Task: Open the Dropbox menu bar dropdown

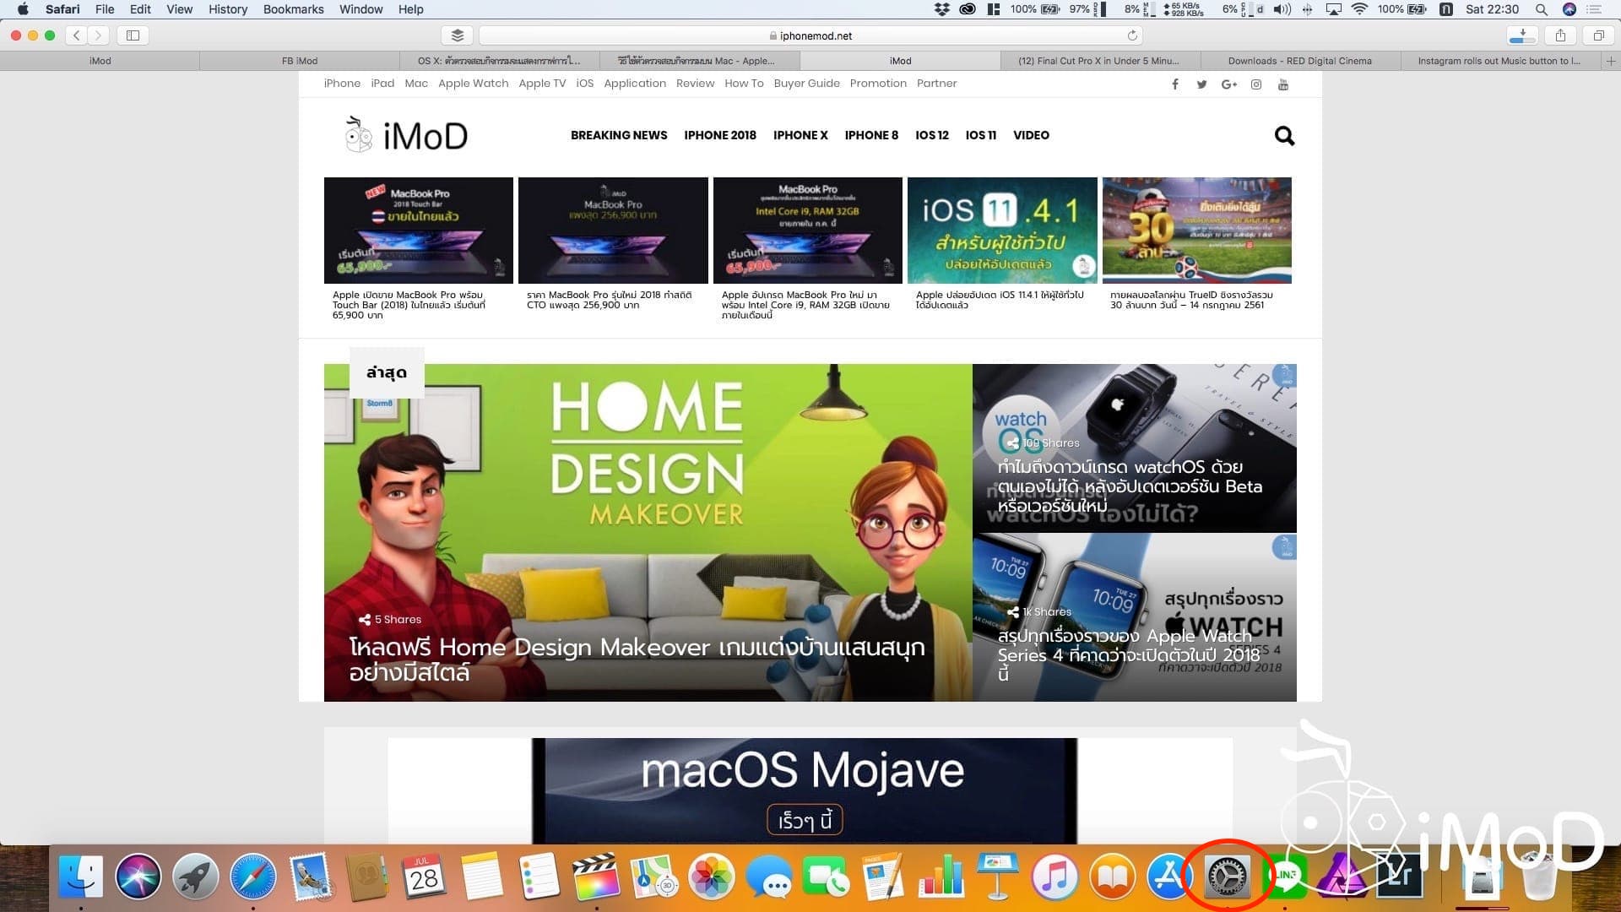Action: tap(943, 9)
